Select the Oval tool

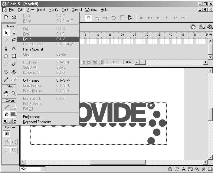6,56
